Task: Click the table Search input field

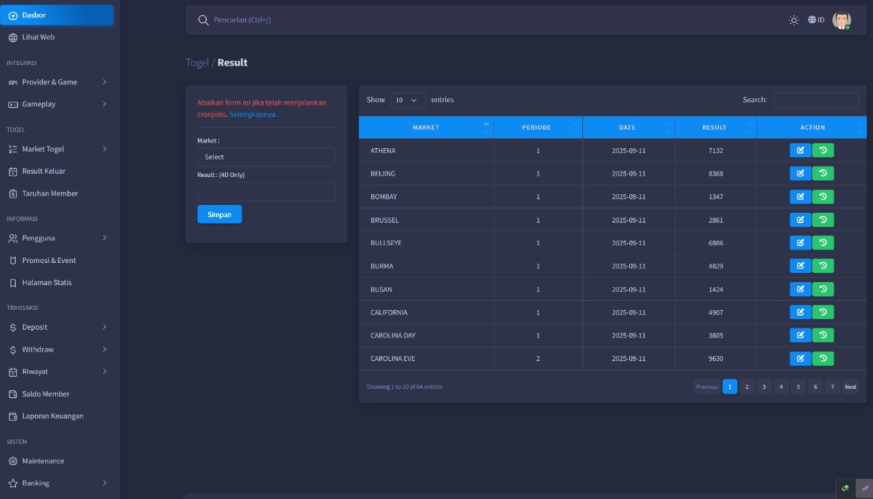Action: coord(816,100)
